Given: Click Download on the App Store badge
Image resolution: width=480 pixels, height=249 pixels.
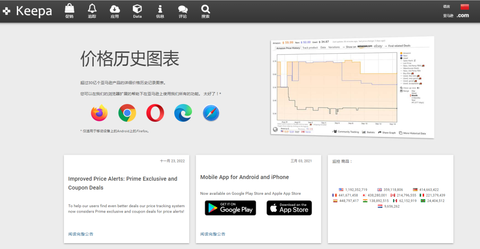Looking at the screenshot, I should click(289, 208).
